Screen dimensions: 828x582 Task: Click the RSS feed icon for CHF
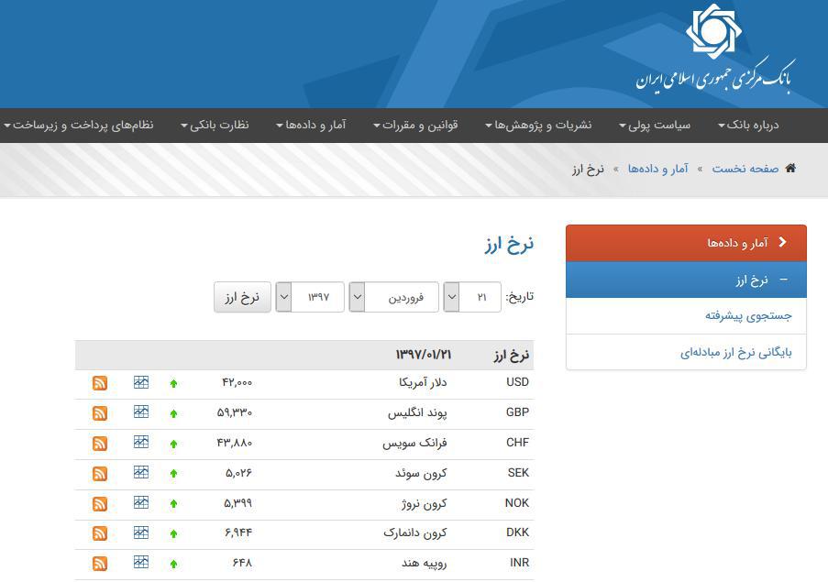(x=100, y=444)
